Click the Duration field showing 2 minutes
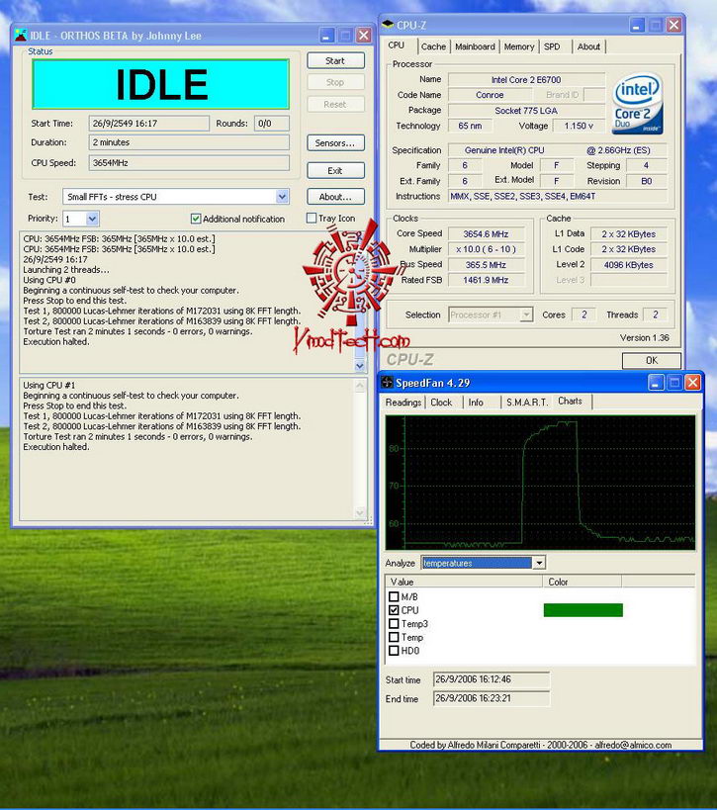 189,142
